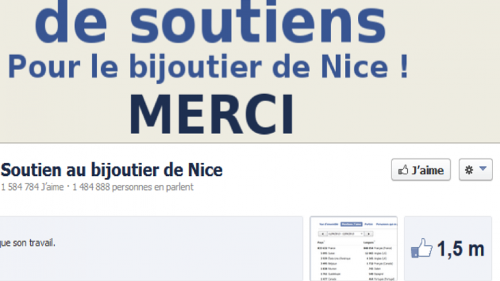Click the 'Pour le bijoutier de Nice' cover line
500x281 pixels.
click(208, 67)
